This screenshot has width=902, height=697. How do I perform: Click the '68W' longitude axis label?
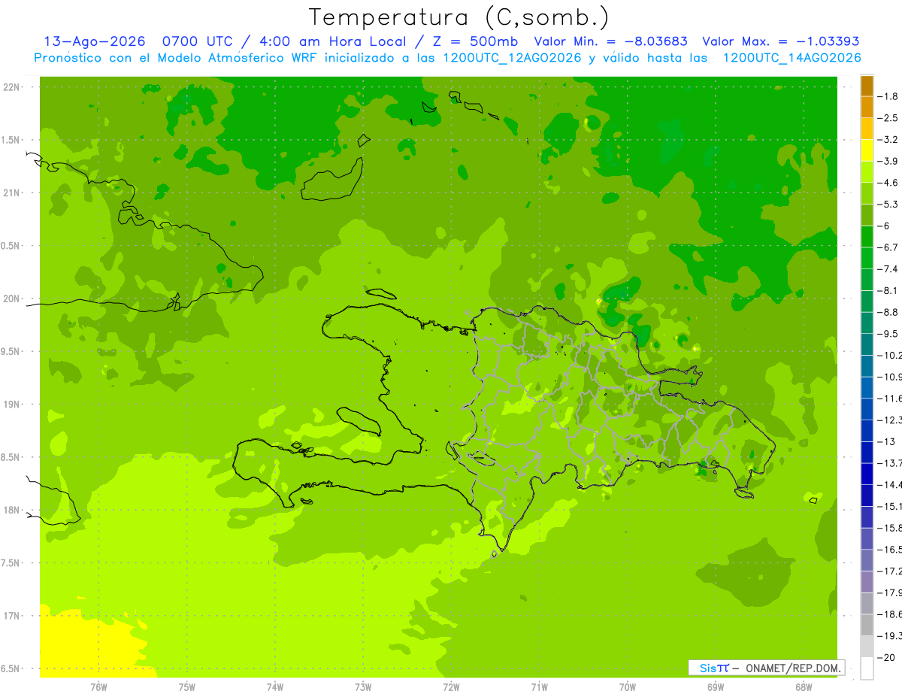[804, 687]
